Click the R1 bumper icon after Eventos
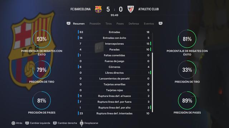Screen dimensions: 229x128 coord(160,23)
